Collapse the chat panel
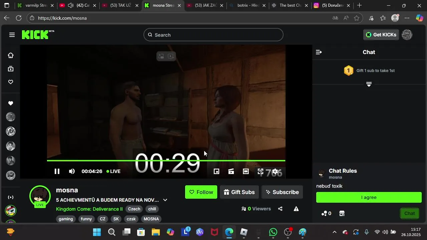 point(319,52)
